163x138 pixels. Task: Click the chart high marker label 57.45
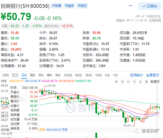[52, 86]
